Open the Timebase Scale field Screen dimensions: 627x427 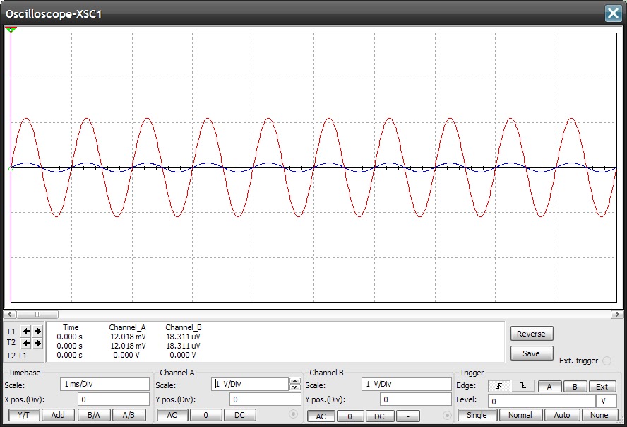(103, 383)
